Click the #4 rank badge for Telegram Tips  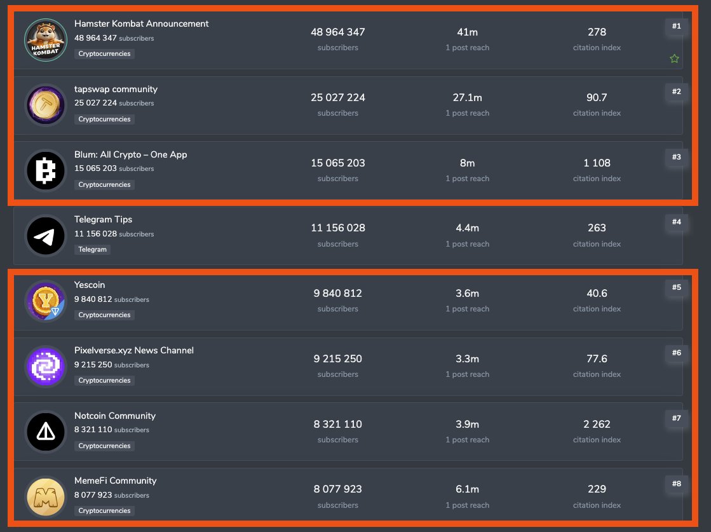[676, 222]
